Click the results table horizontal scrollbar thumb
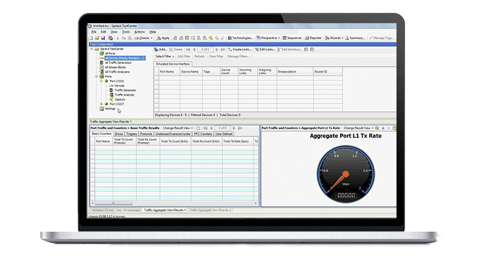482x257 pixels. 113,204
